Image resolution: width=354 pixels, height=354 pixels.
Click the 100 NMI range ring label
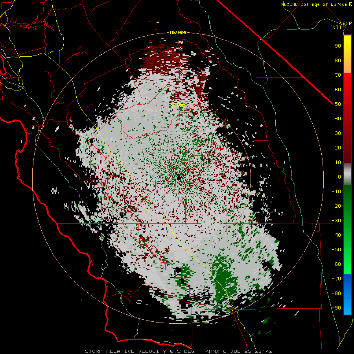(178, 32)
